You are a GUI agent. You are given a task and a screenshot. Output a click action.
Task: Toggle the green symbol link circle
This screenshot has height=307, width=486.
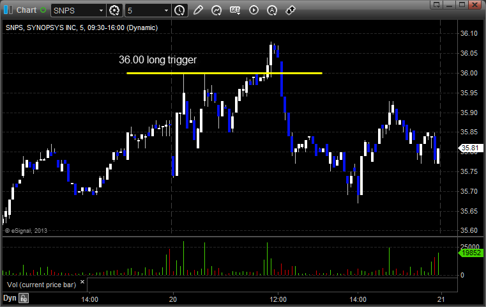click(43, 10)
